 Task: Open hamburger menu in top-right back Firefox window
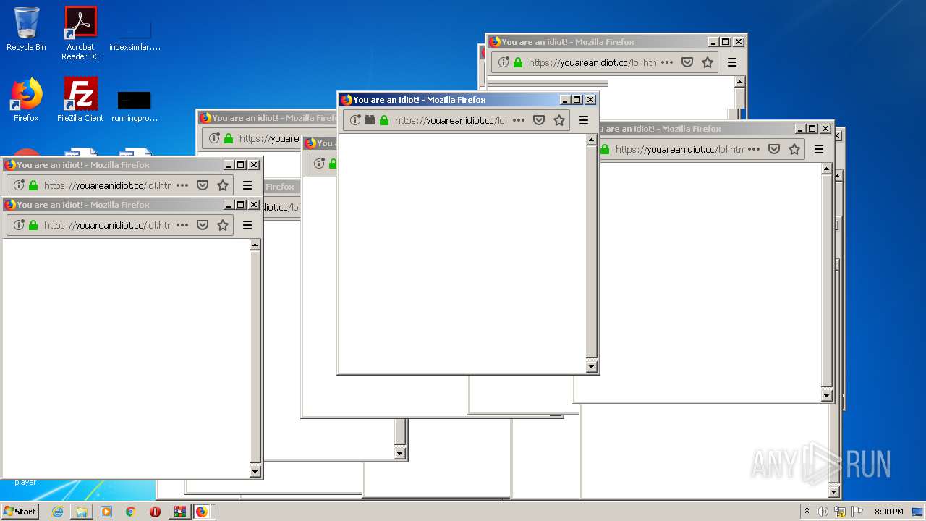pyautogui.click(x=732, y=62)
